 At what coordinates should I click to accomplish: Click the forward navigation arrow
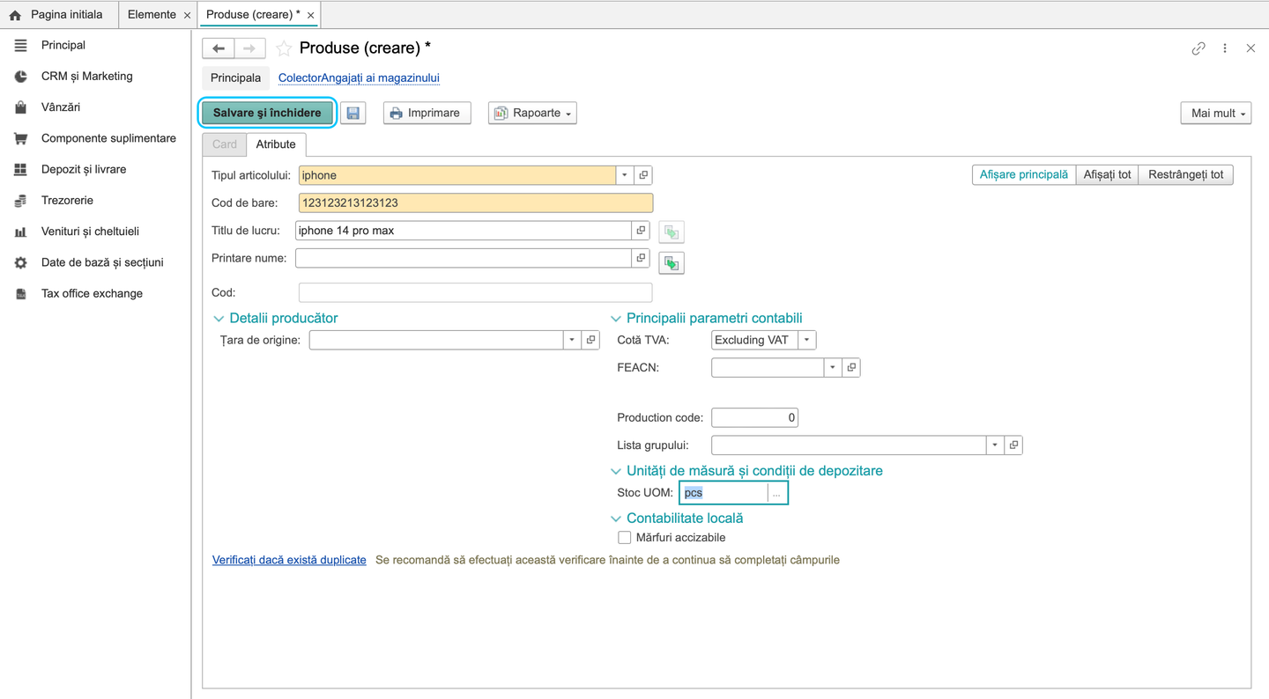[x=249, y=48]
